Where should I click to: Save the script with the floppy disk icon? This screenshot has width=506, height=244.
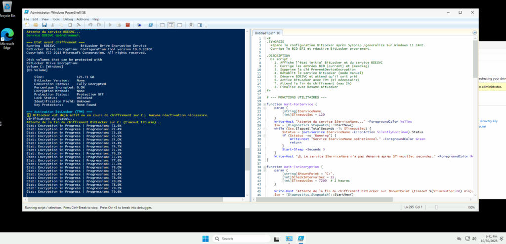click(x=44, y=25)
